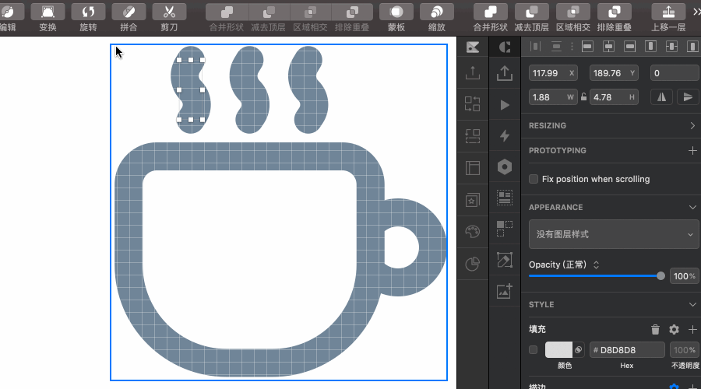Align layers to left edge
The image size is (701, 389).
(x=587, y=47)
